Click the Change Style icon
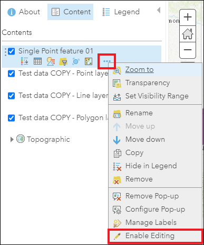This screenshot has width=204, height=245. click(51, 61)
